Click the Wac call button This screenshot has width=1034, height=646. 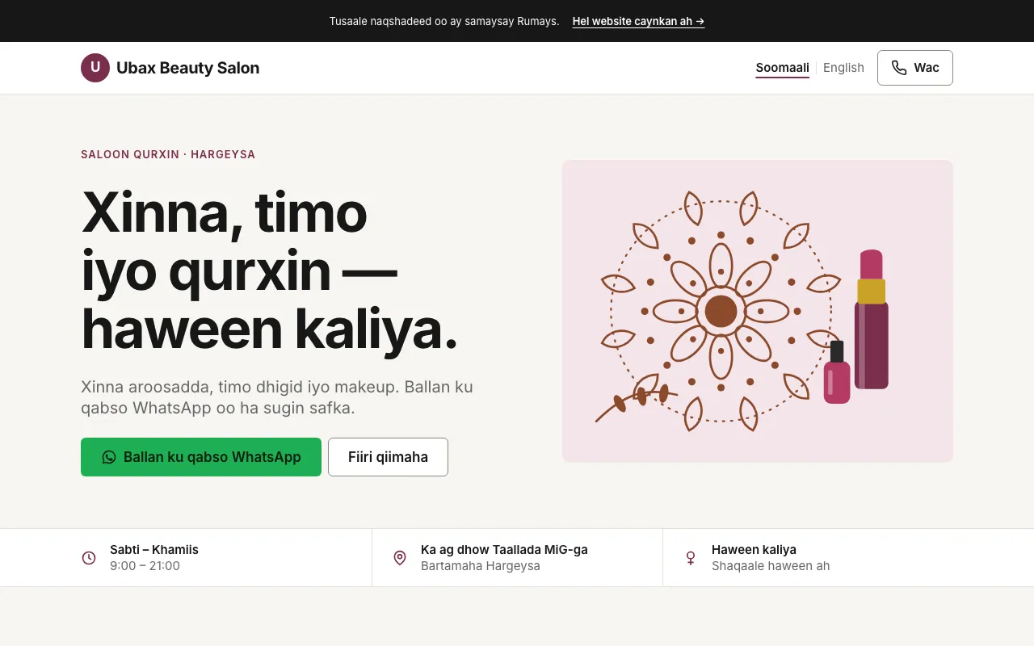[x=915, y=68]
